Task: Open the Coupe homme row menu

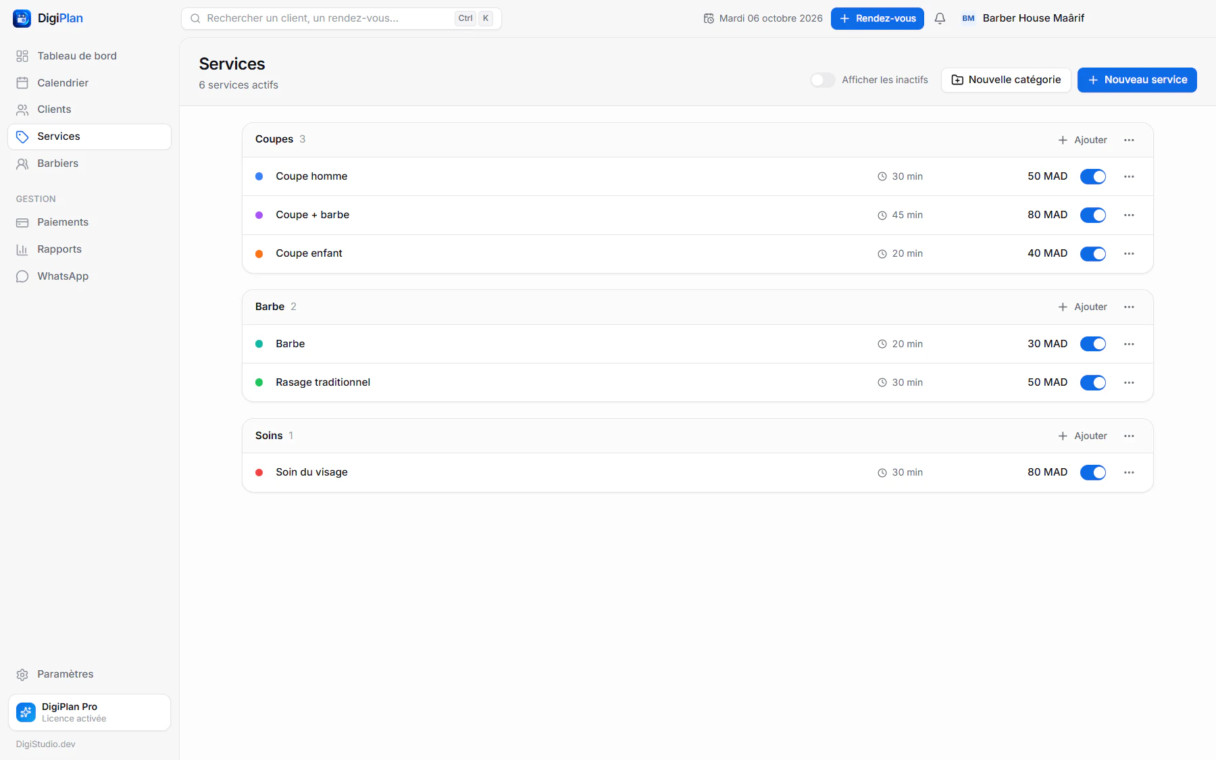Action: [1129, 176]
